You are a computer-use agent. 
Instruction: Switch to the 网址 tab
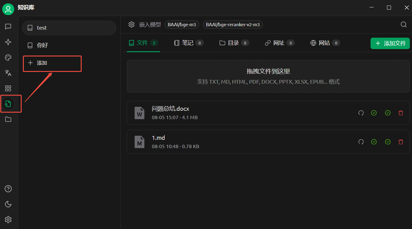point(280,43)
